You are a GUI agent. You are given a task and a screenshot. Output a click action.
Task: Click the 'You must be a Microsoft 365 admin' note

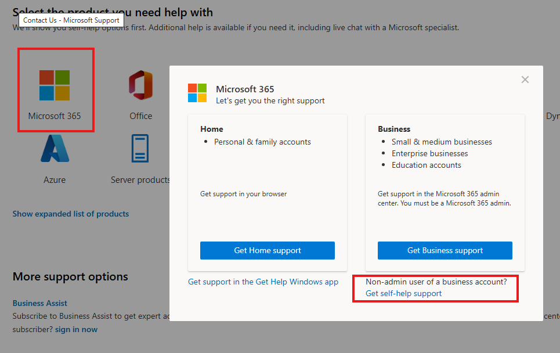point(456,203)
